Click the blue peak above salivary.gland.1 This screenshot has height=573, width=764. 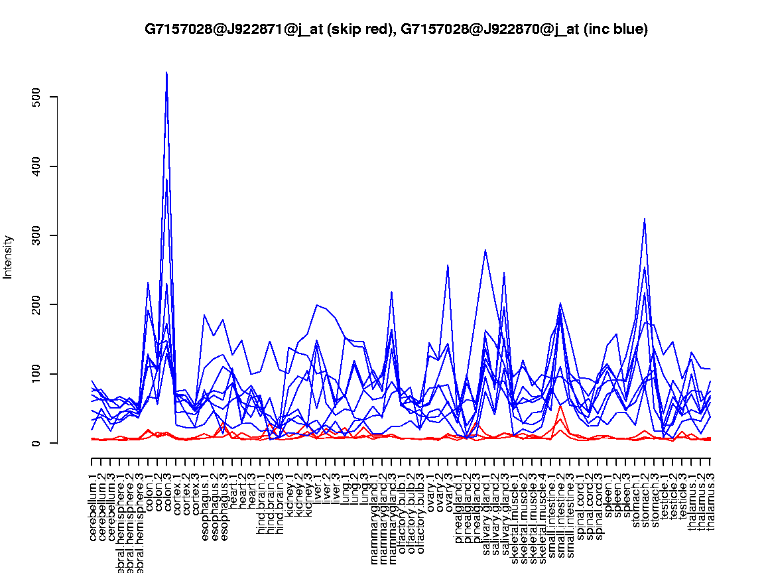coord(485,251)
